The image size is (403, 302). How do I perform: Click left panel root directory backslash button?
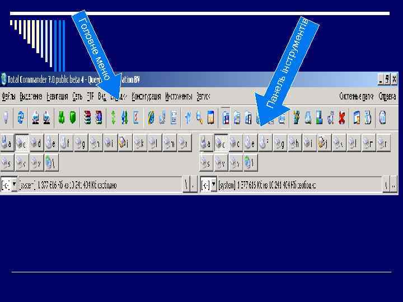point(186,185)
